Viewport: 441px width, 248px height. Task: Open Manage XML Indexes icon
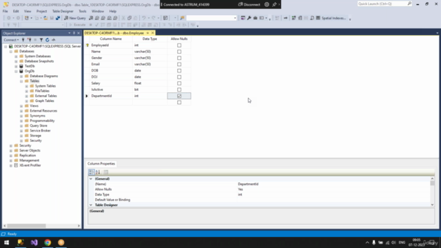[312, 18]
